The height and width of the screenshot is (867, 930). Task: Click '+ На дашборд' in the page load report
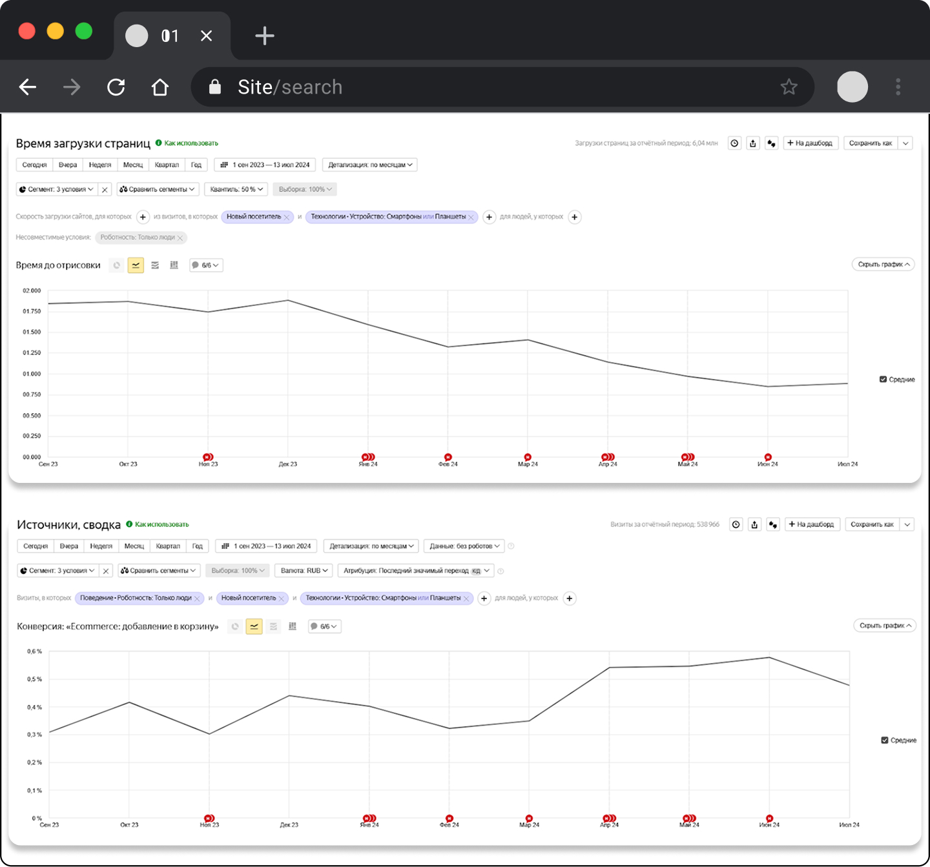click(x=811, y=143)
